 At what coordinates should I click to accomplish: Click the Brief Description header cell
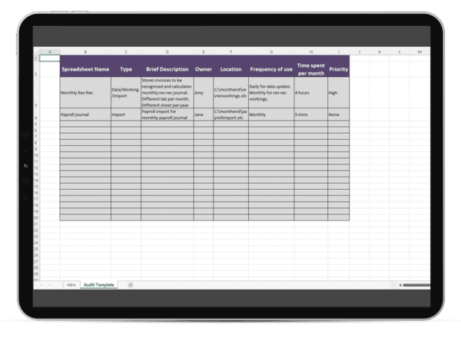pos(167,69)
